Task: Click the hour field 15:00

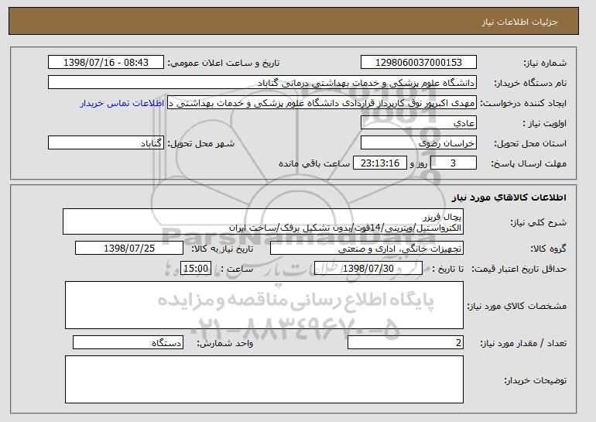Action: 196,269
